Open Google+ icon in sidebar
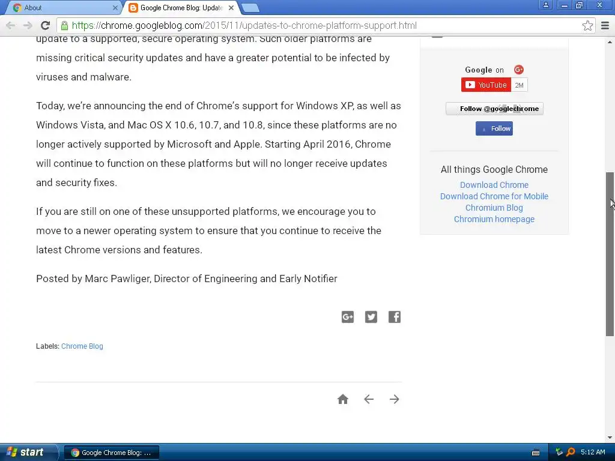 518,70
